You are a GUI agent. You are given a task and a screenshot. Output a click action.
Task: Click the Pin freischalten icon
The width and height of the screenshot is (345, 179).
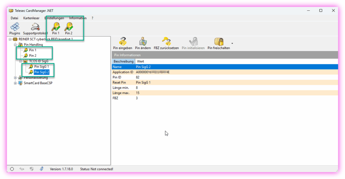coord(218,42)
